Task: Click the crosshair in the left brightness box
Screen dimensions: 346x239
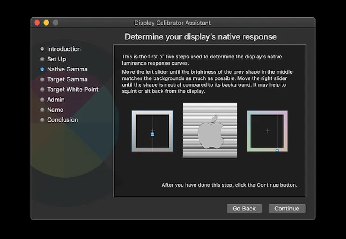Action: (152, 130)
